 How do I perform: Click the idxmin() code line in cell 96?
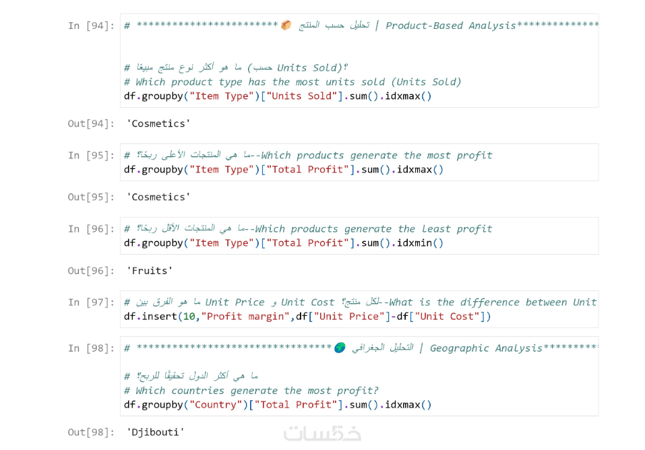coord(284,243)
